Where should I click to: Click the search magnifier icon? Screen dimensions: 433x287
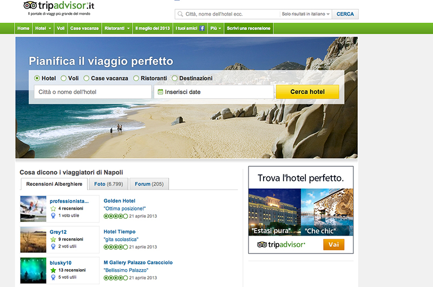coord(180,14)
